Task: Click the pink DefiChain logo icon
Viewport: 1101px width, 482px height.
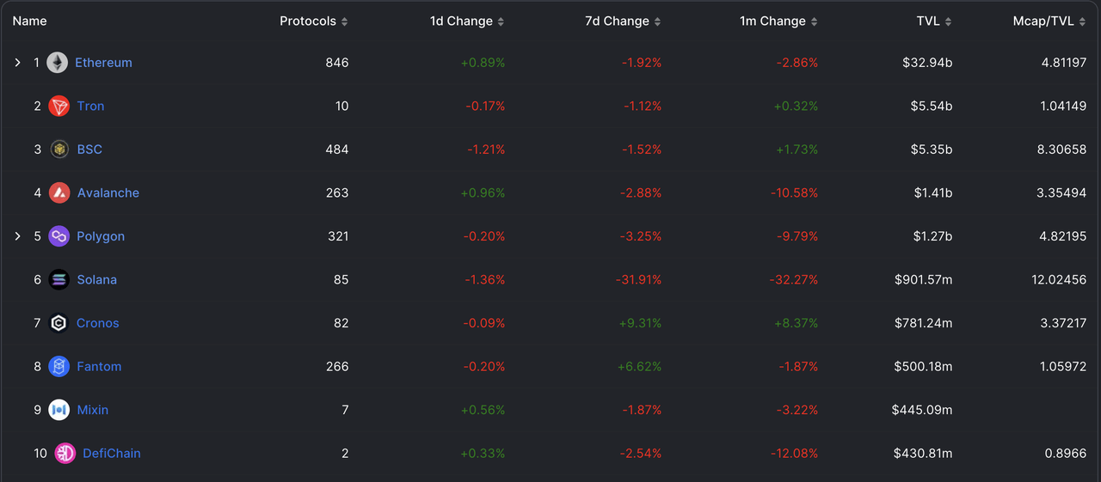Action: click(65, 454)
